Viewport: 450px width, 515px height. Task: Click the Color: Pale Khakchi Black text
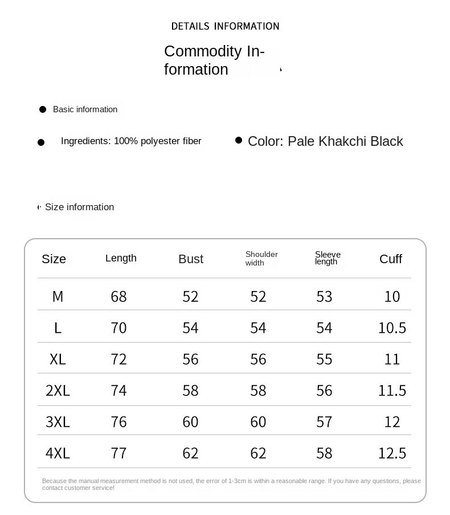pyautogui.click(x=325, y=141)
